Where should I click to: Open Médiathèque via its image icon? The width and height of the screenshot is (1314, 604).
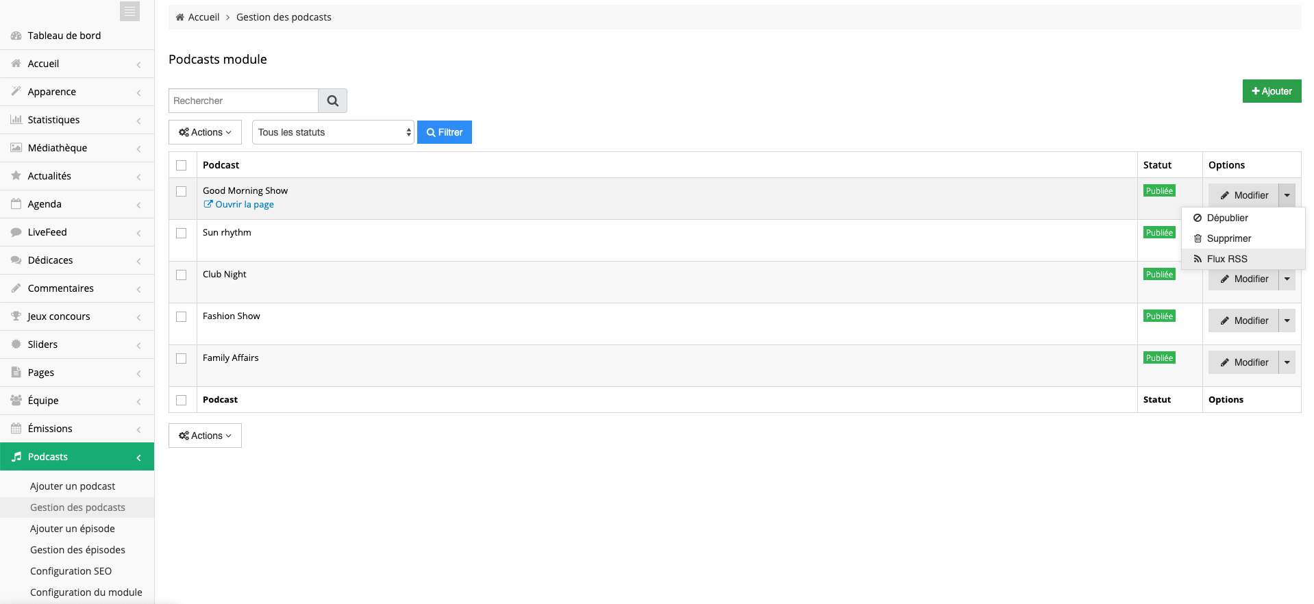point(16,147)
